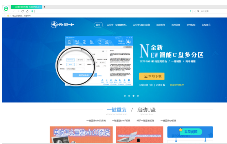This screenshot has width=227, height=144.
Task: Click the 常见问题 badge
Action: coord(191,132)
